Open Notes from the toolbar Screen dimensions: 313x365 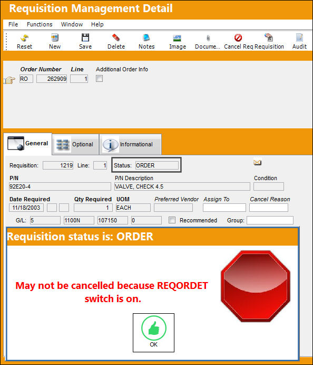click(x=146, y=38)
